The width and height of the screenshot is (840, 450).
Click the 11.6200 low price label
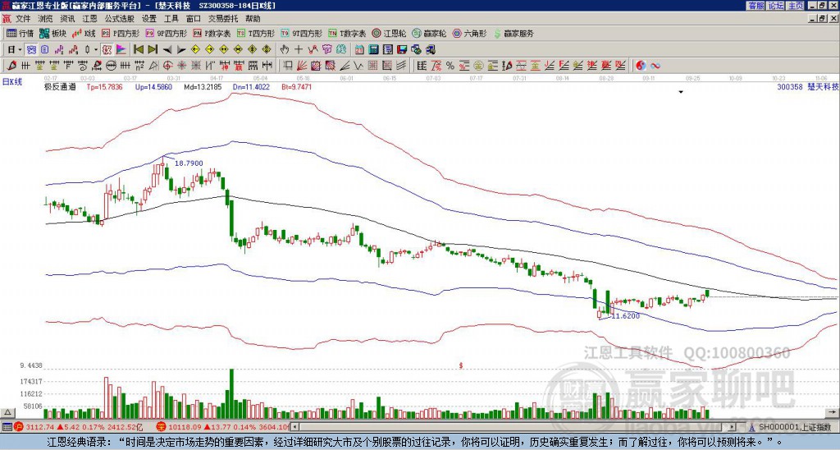pyautogui.click(x=626, y=316)
